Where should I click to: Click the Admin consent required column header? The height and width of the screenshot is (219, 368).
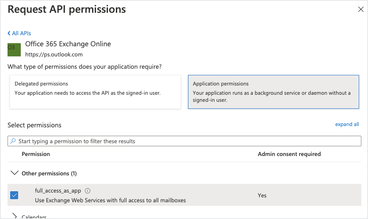point(289,154)
